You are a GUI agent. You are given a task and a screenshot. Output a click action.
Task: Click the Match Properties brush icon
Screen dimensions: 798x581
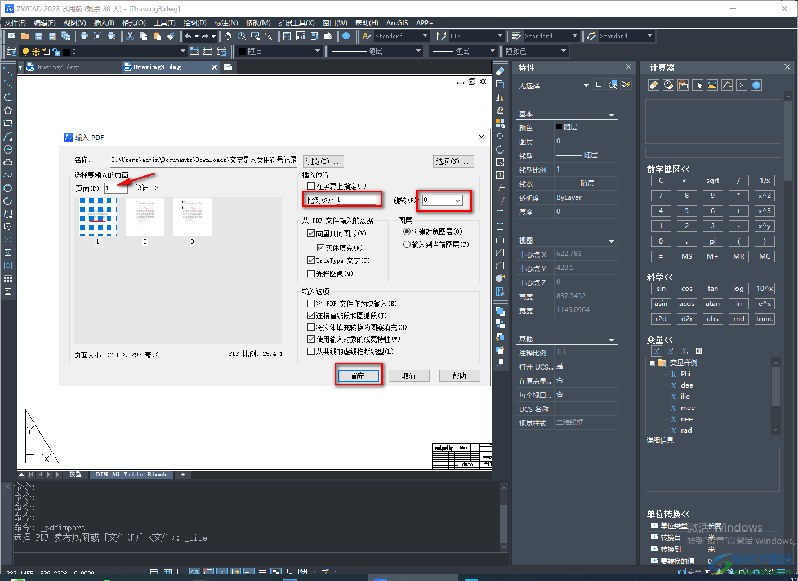171,36
